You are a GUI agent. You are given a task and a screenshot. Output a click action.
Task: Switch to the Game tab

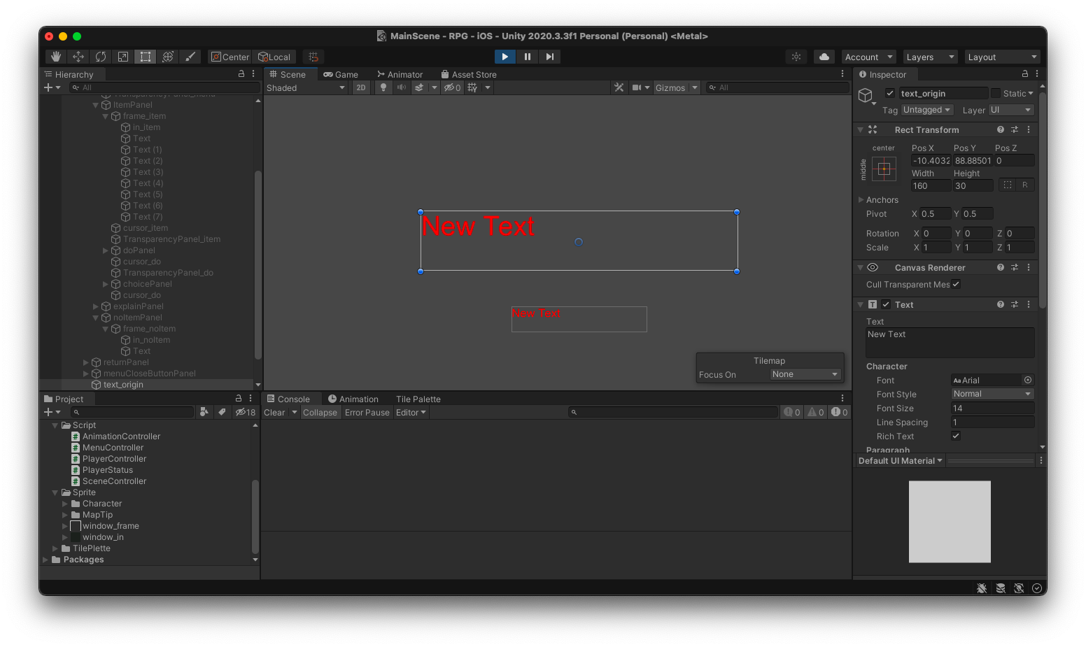click(341, 73)
